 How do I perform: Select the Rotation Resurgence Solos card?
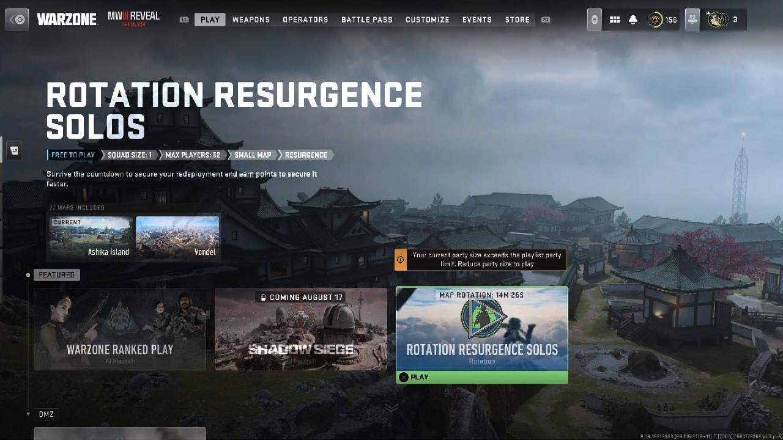pos(482,329)
